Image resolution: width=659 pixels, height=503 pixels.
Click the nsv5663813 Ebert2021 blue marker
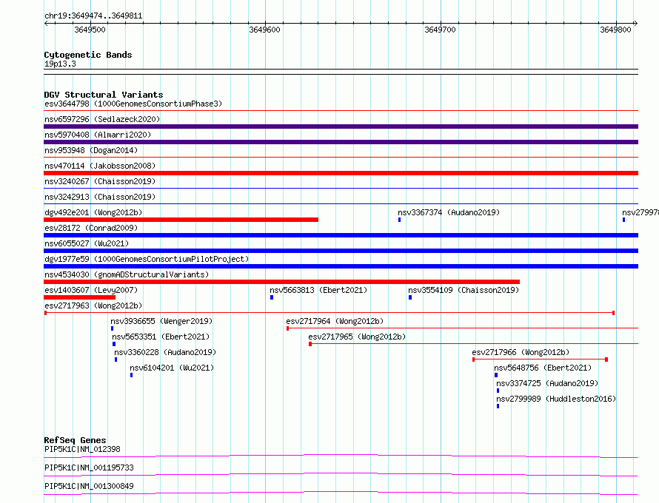(272, 297)
